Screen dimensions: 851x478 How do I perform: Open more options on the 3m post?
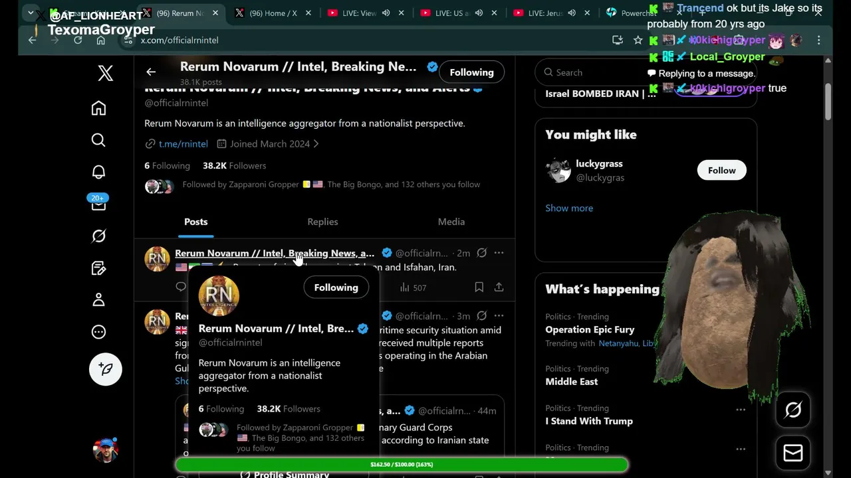click(499, 316)
